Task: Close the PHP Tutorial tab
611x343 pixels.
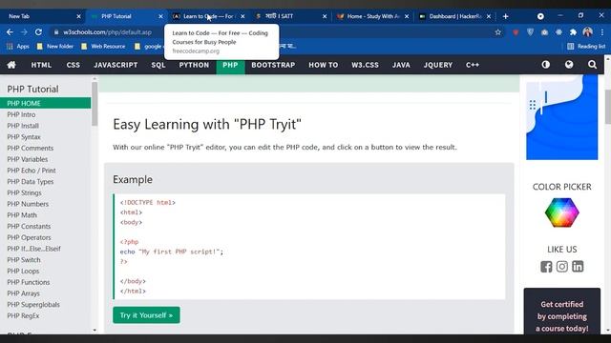Action: point(160,16)
